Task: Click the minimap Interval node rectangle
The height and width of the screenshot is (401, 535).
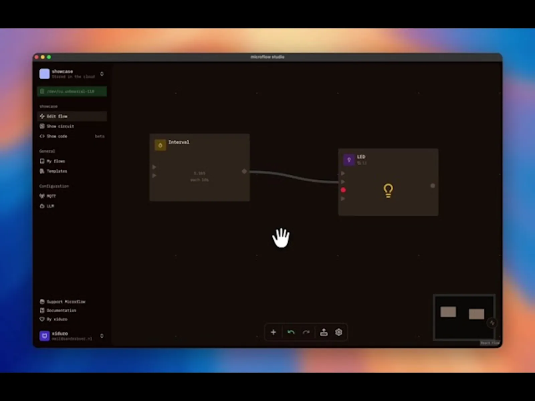Action: pos(448,312)
